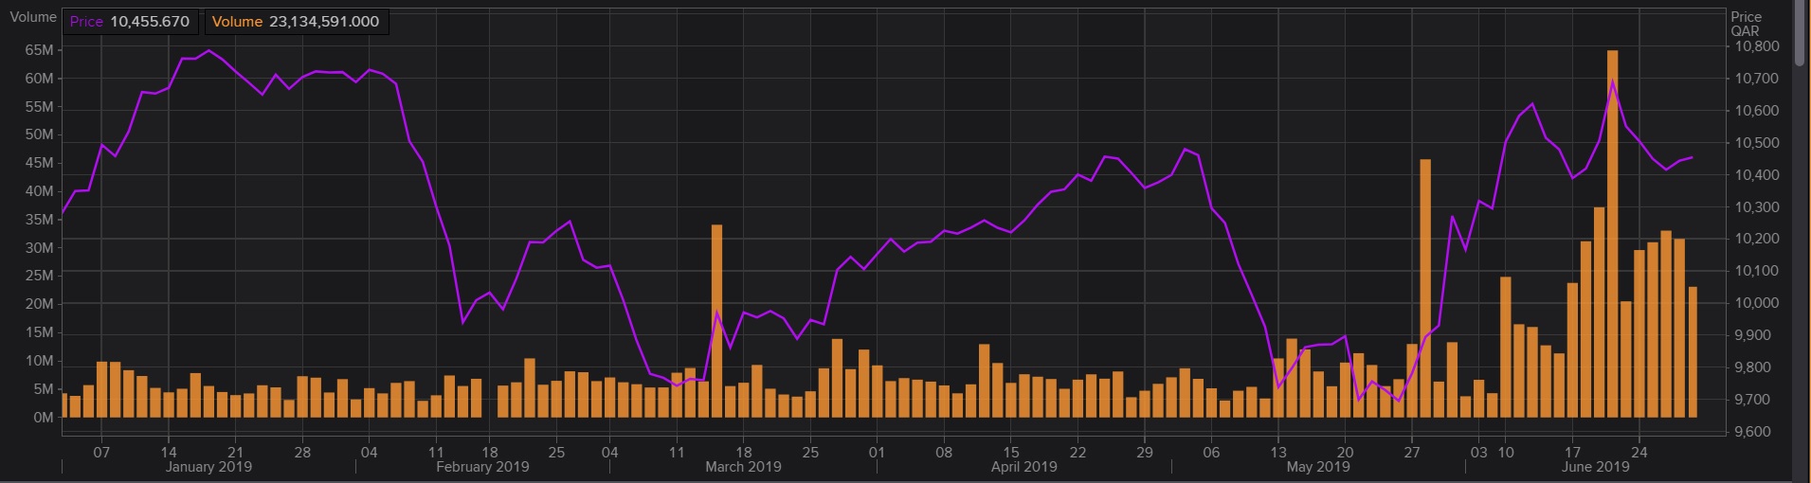Click the end point of the purple price line
This screenshot has height=483, width=1811.
(1693, 158)
